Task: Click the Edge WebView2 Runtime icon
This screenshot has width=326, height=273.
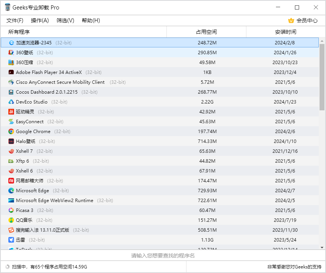Action: click(11, 201)
